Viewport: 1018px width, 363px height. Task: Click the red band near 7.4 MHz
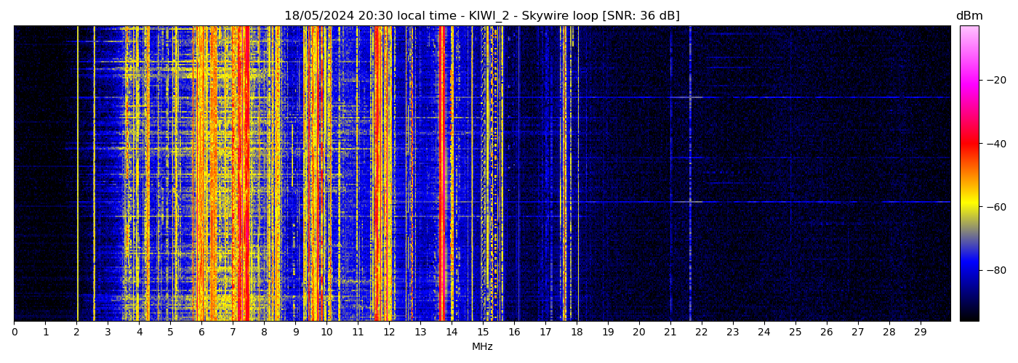[247, 174]
